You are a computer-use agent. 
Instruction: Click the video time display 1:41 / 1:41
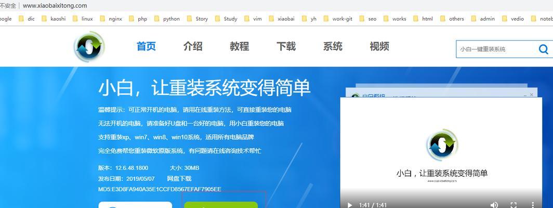tap(373, 205)
